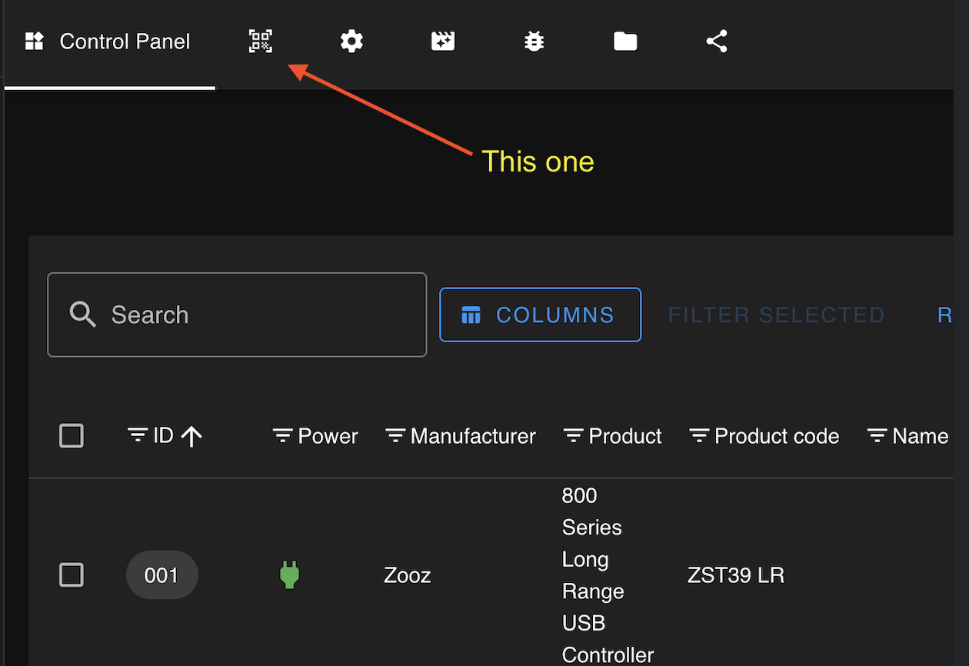Open the Product code column filter

[699, 436]
